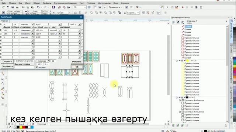Click the Full-screen preview icon
Screen dimensions: 236x132
pos(89,7)
